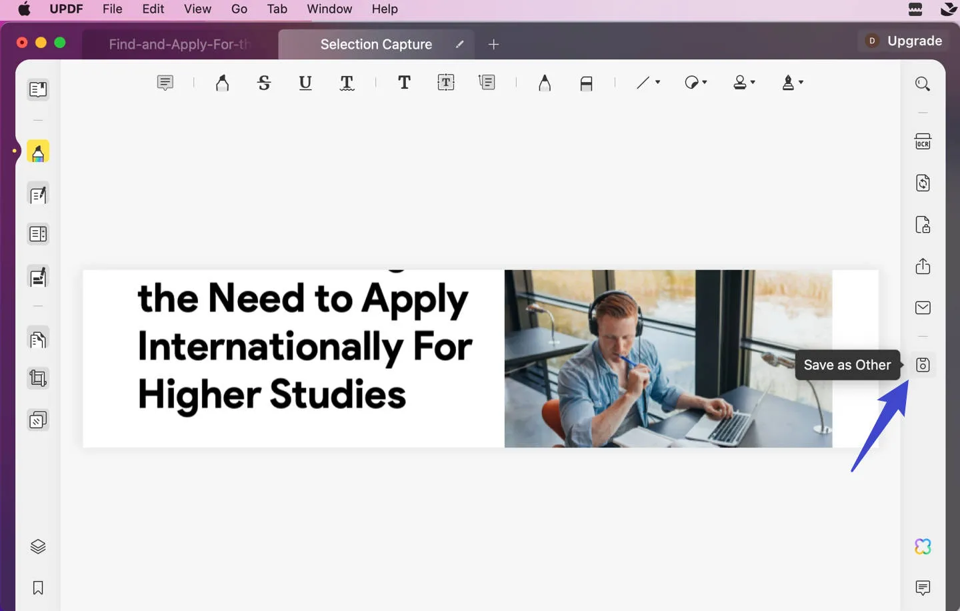Open search with the magnifier icon

point(923,83)
